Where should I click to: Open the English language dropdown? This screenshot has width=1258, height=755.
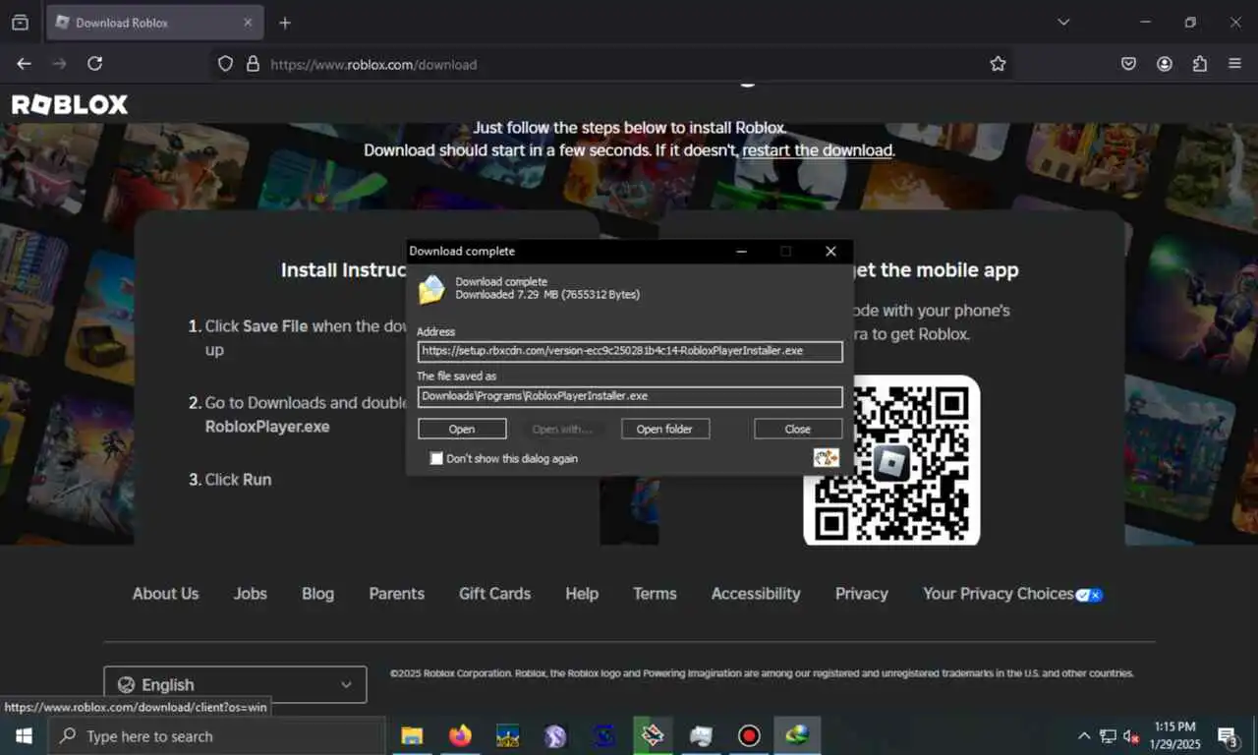[235, 684]
